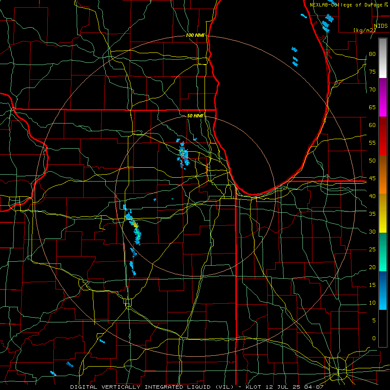Select the 45 value on the legend
Viewport: 390px width, 390px height.
click(372, 179)
